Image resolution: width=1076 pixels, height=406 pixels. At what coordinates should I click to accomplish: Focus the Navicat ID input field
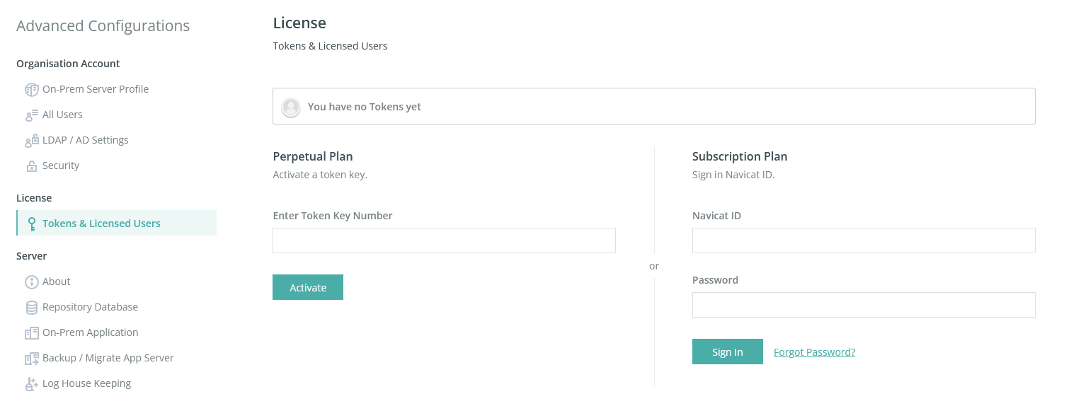864,240
